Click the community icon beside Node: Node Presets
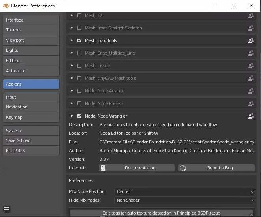 point(251,103)
